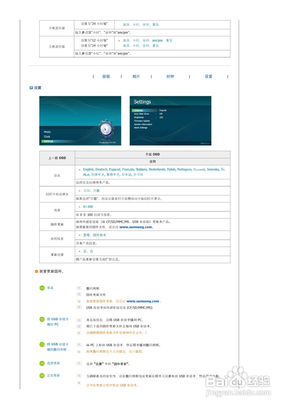Click the 亮度 table cell
The width and height of the screenshot is (289, 409).
[57, 210]
